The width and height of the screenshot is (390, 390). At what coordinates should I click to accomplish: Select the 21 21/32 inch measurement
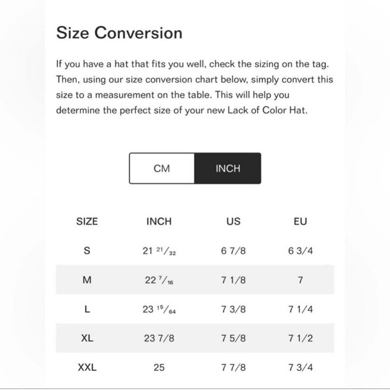(159, 251)
